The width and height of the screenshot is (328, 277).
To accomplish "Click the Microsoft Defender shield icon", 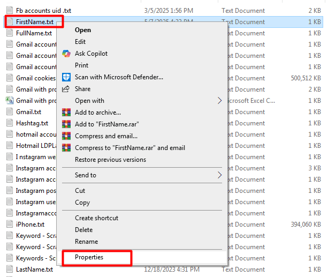I will [x=66, y=77].
